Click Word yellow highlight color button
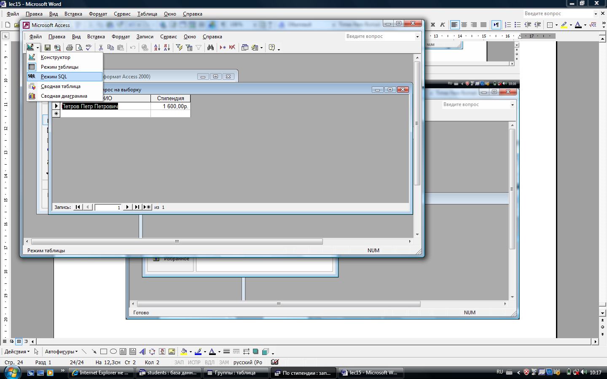 coord(564,25)
